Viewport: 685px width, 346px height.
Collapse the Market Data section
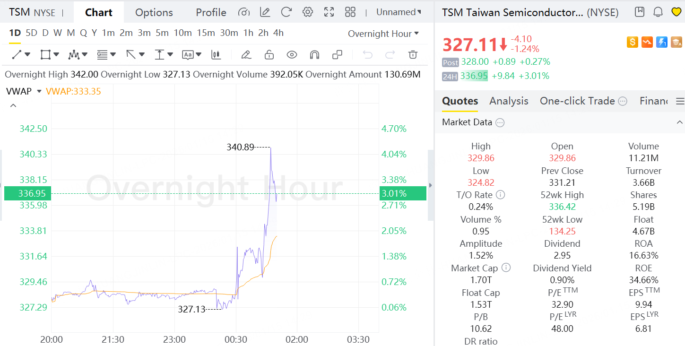[679, 122]
